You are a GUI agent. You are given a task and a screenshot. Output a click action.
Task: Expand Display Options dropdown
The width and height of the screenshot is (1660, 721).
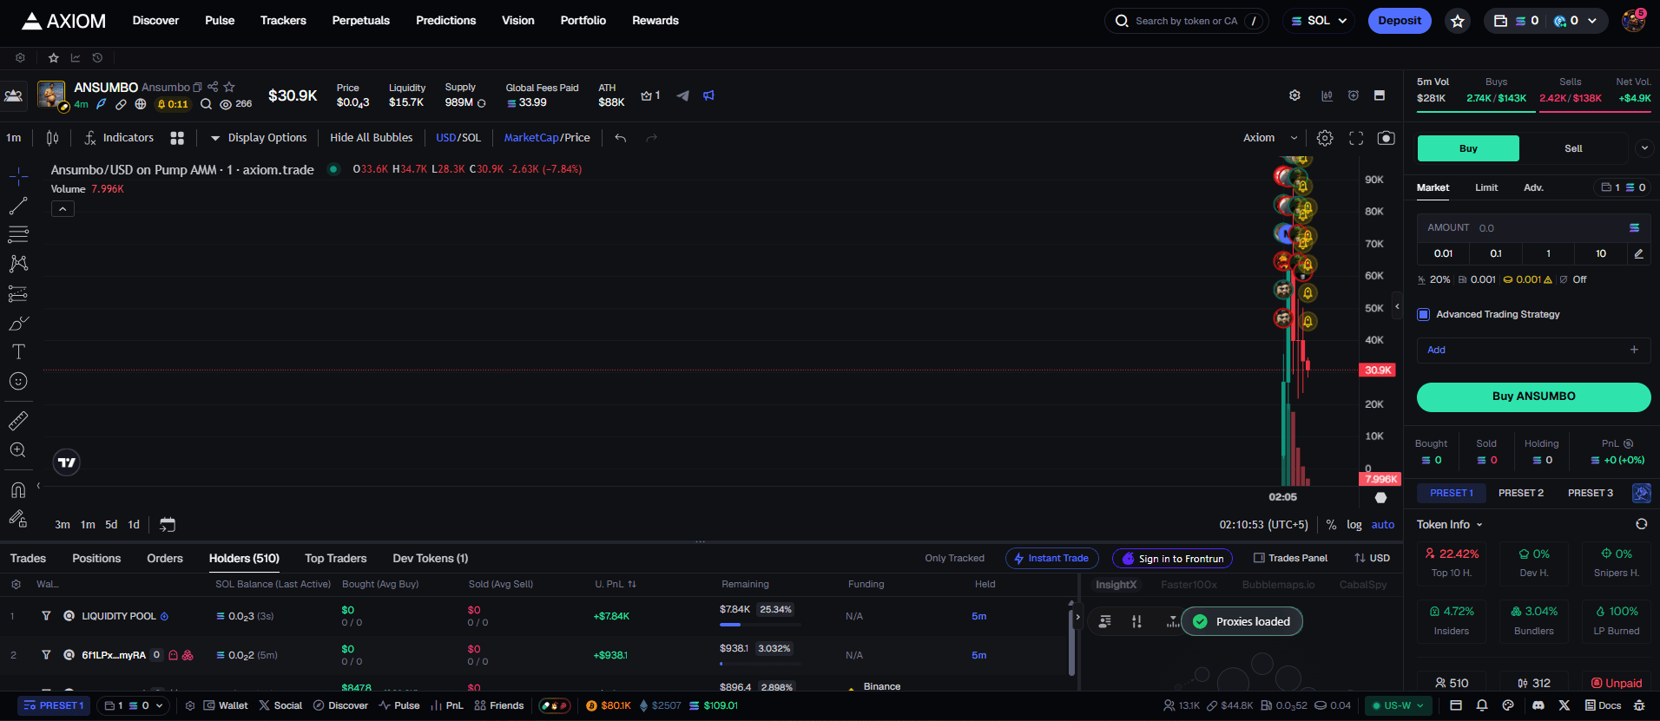(259, 138)
